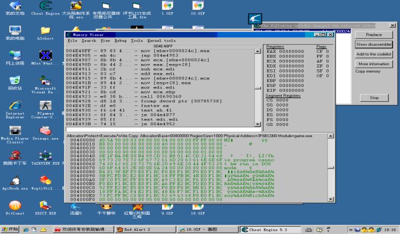Click the ApiHook.exe desktop icon
Image resolution: width=400 pixels, height=234 pixels.
point(15,180)
